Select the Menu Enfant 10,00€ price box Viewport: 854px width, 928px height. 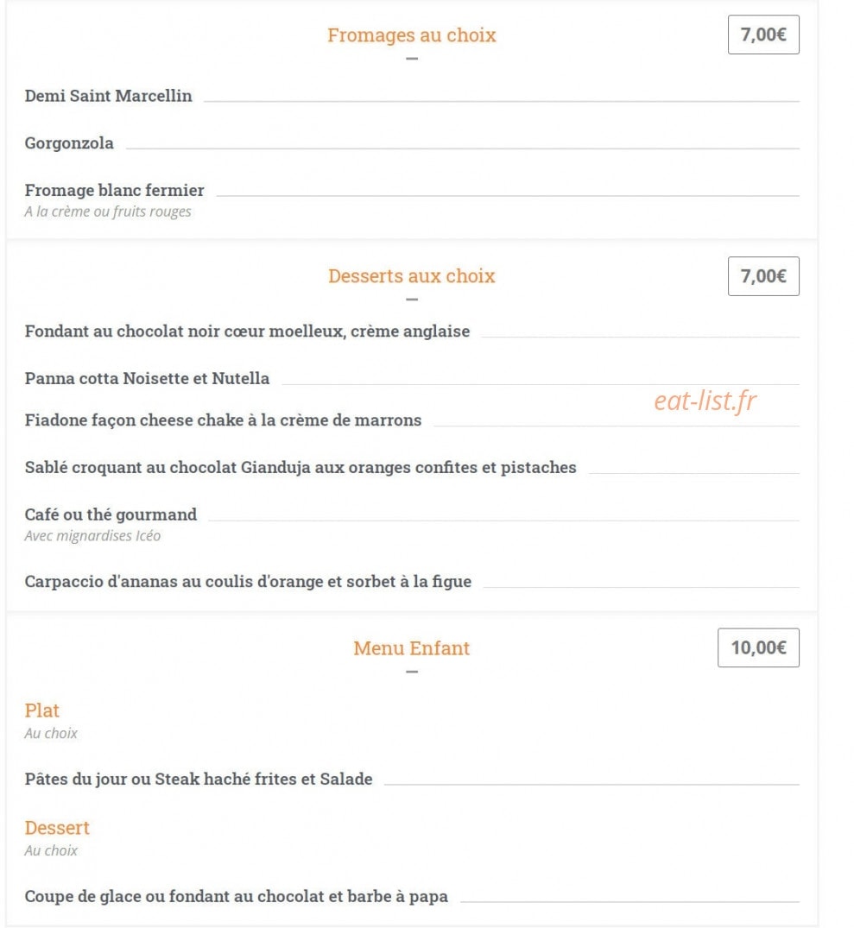click(759, 648)
